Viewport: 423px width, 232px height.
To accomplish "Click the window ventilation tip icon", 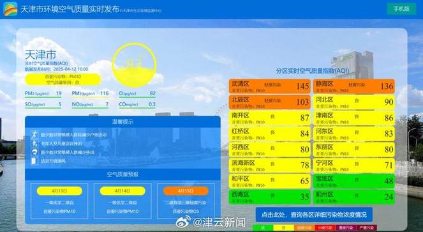I will (34, 161).
